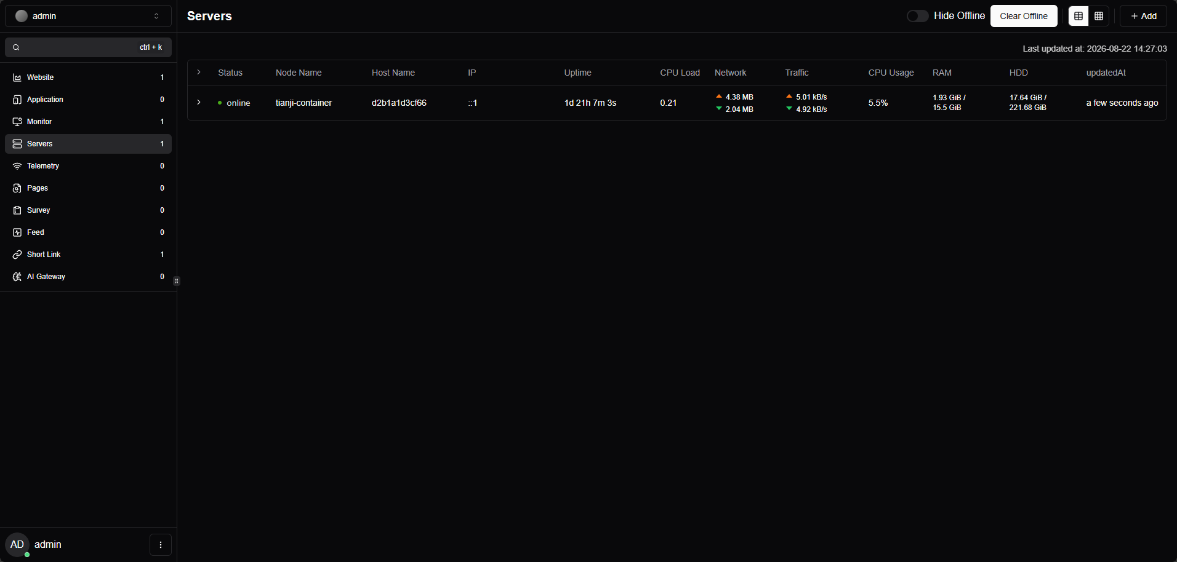
Task: Click the 'a few seconds ago' cell
Action: 1122,103
